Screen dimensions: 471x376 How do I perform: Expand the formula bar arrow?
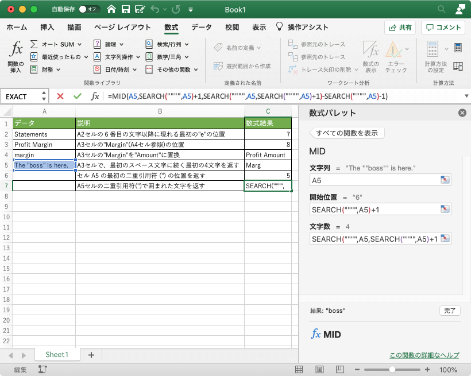pos(466,96)
